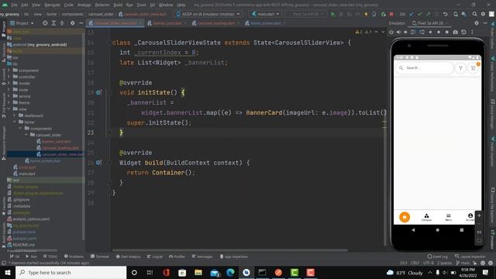Open the Logcat tool window
The width and height of the screenshot is (496, 279).
pos(155,257)
